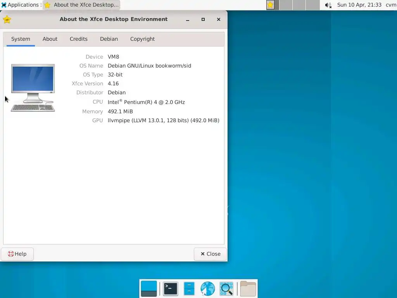This screenshot has width=397, height=298.
Task: Click the Memory label
Action: [92, 111]
